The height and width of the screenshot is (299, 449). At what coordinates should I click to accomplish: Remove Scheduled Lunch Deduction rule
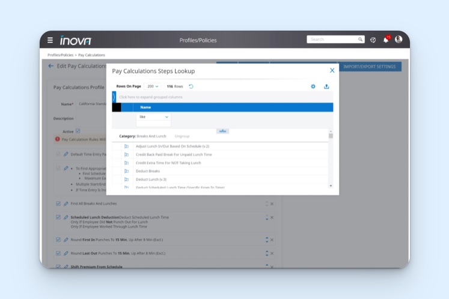point(272,218)
